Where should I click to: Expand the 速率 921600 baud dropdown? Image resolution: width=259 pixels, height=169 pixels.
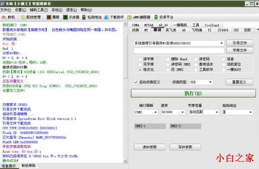183,112
